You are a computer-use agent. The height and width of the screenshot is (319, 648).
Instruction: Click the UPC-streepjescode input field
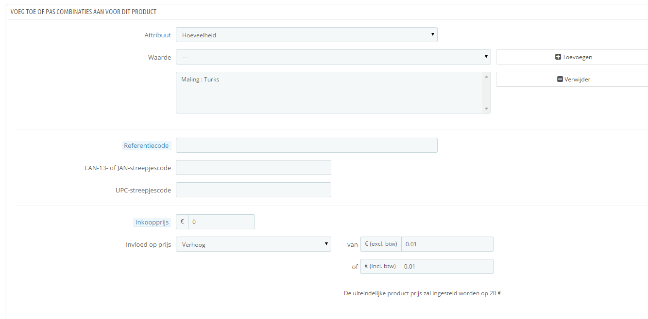pos(253,190)
